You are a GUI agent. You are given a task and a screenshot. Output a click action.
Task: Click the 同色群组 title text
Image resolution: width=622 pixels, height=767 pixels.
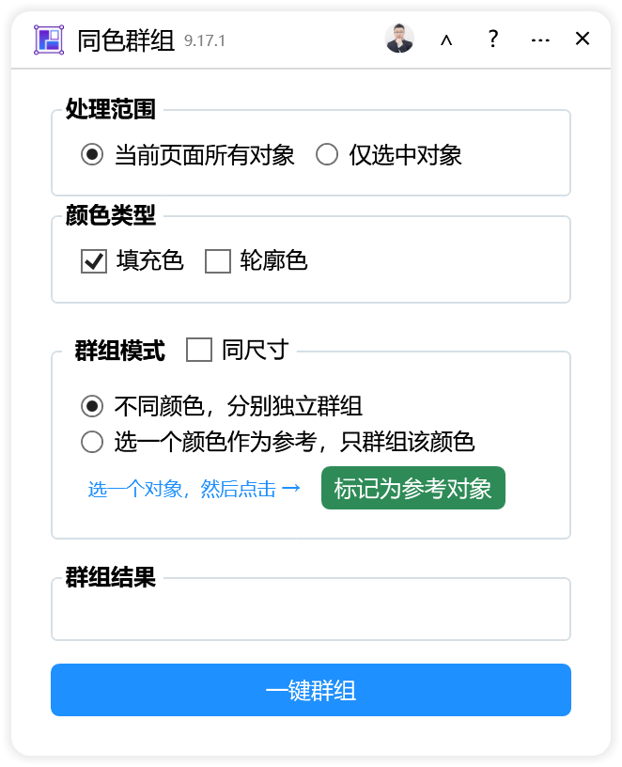126,40
